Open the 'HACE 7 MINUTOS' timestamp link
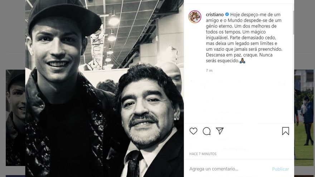Viewport: 315px width, 177px height. (x=203, y=154)
